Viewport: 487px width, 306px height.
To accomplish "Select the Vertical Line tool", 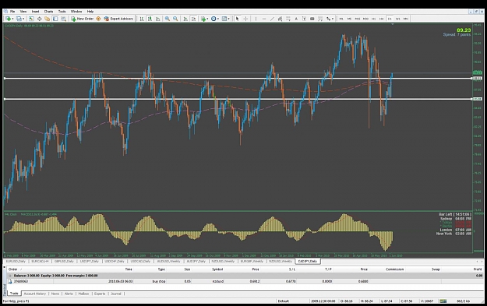I will (x=256, y=19).
